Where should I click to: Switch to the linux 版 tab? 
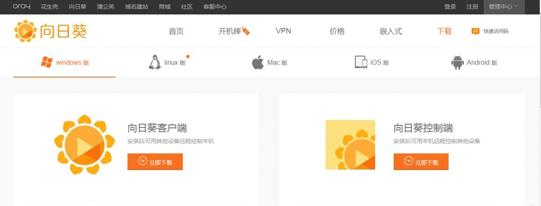pos(167,63)
